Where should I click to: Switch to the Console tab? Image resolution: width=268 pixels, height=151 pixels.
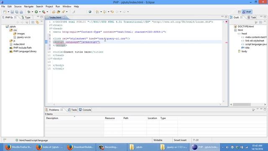point(85,110)
